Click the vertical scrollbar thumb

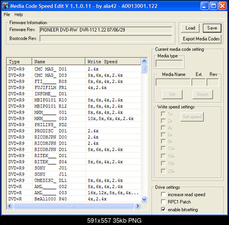pyautogui.click(x=144, y=69)
